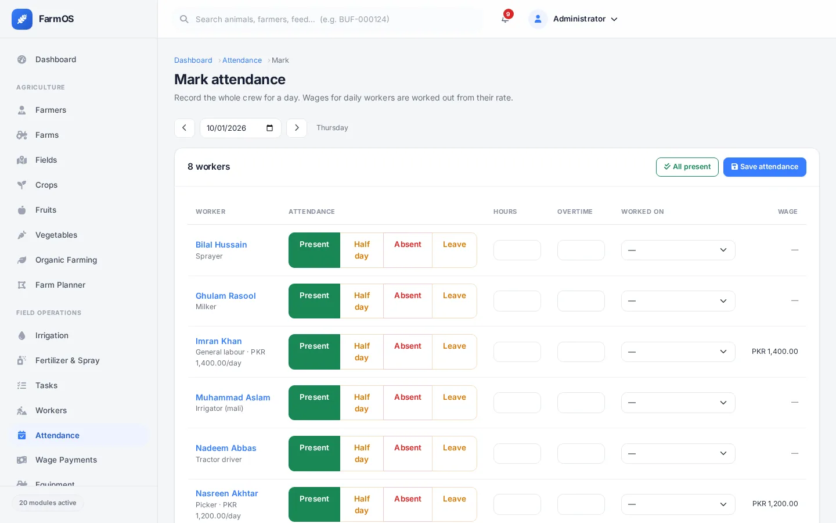Mark Nadeem Abbas as Absent

tap(408, 453)
